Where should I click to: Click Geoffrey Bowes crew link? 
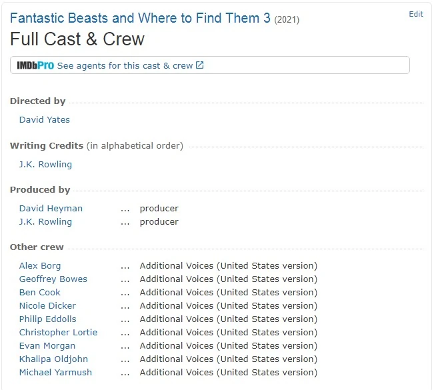(x=53, y=279)
